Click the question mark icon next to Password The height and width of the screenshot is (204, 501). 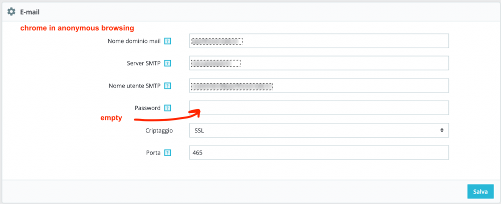(x=167, y=108)
